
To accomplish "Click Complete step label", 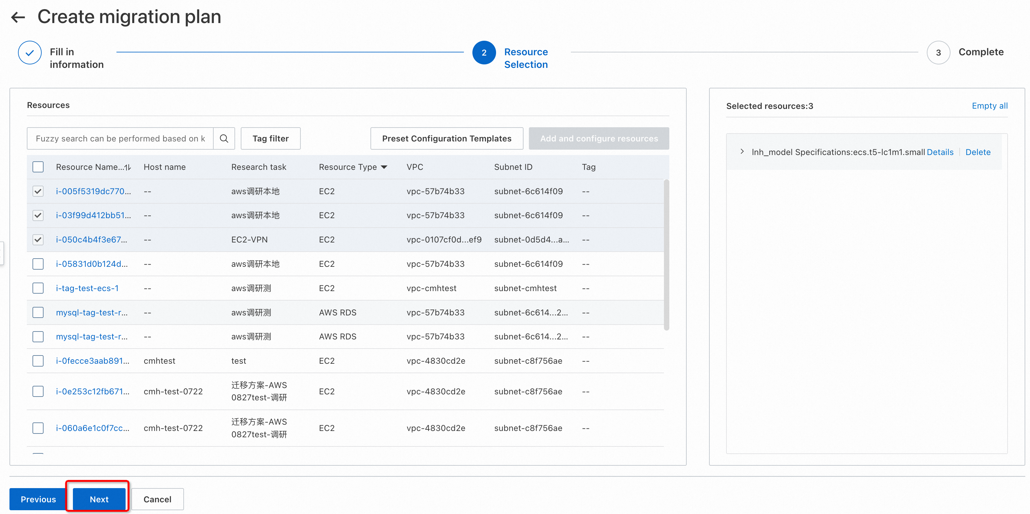I will point(981,52).
